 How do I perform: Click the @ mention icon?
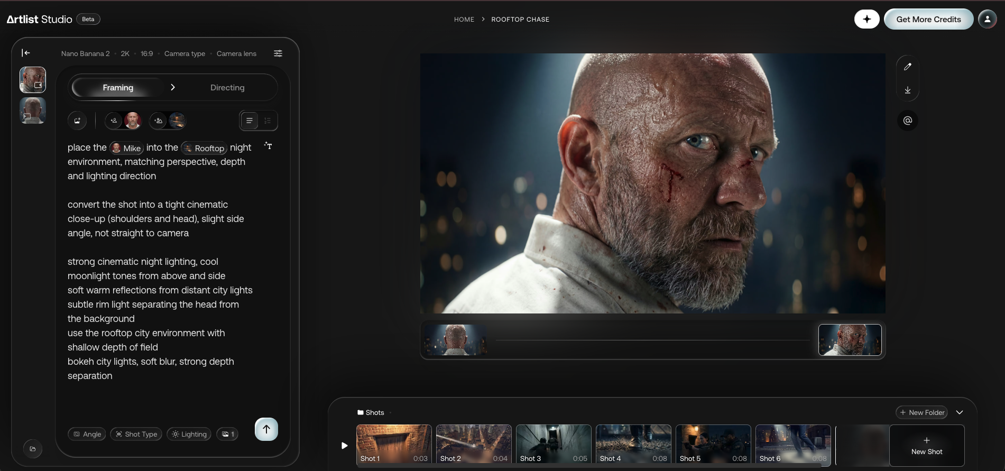[908, 121]
